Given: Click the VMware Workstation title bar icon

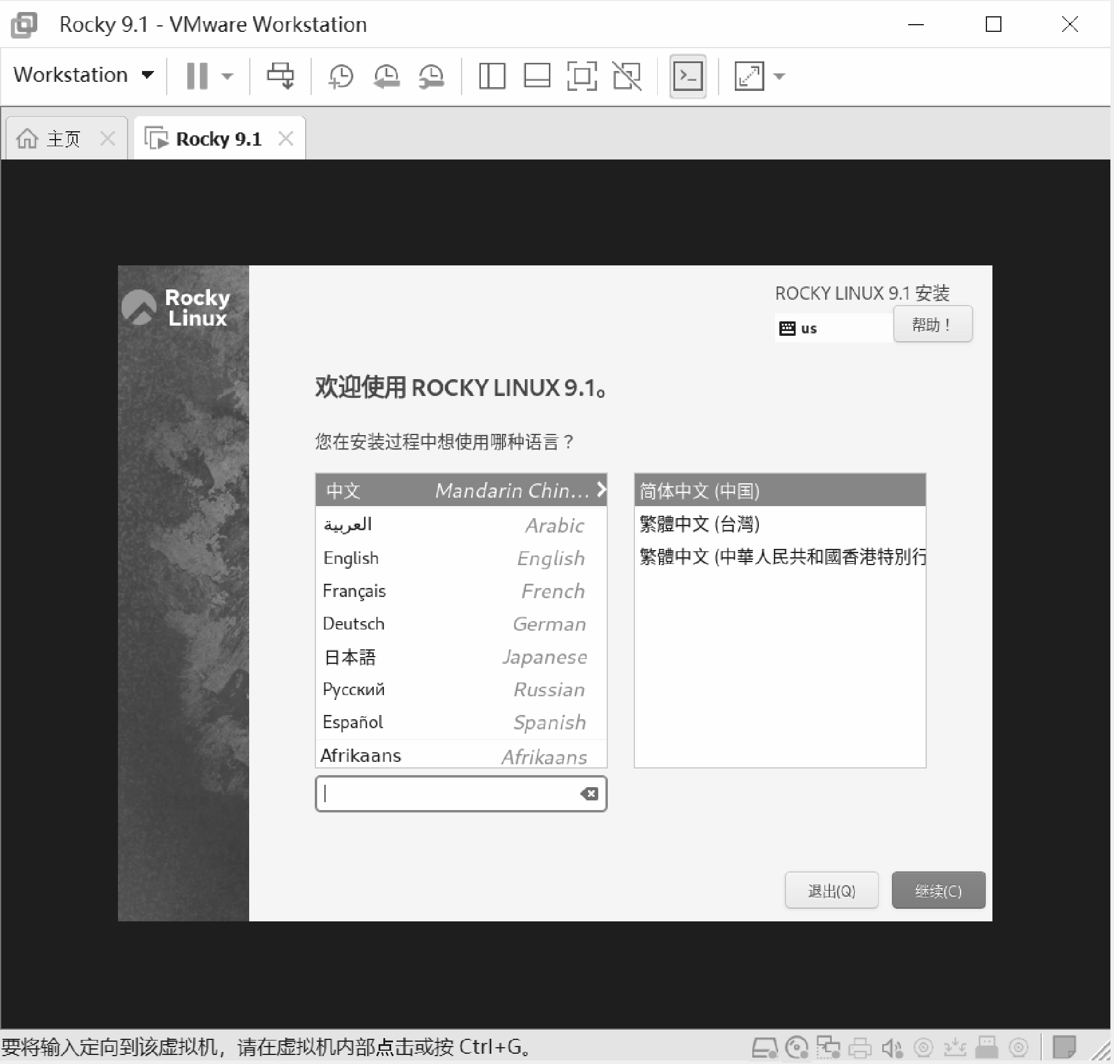Looking at the screenshot, I should pos(24,25).
